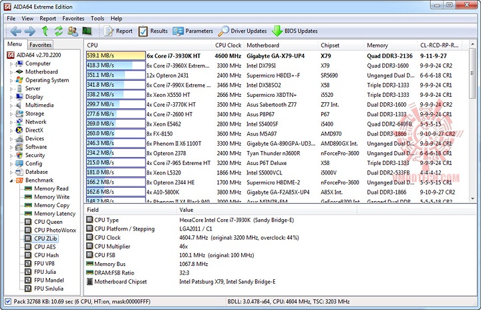Click BIOS Updates in the toolbar
Screen dimensions: 481x310
click(295, 31)
